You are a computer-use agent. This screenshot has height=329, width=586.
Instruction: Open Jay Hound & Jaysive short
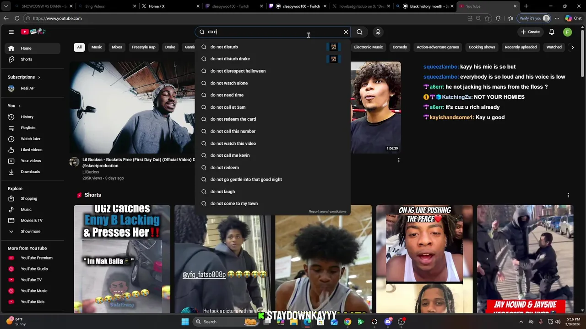pos(525,260)
